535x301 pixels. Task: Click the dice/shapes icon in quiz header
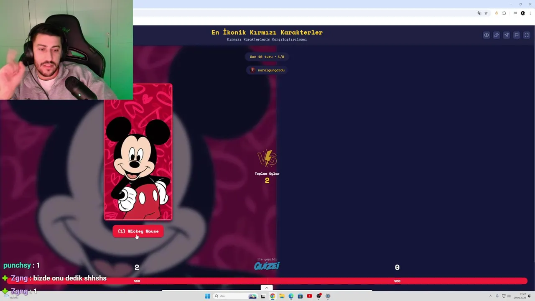click(497, 35)
